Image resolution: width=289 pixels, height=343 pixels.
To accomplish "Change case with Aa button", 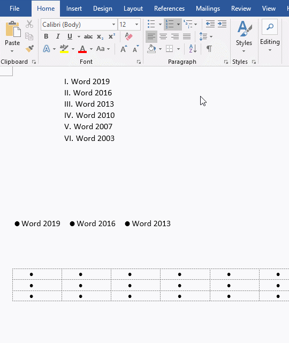I will coord(101,49).
